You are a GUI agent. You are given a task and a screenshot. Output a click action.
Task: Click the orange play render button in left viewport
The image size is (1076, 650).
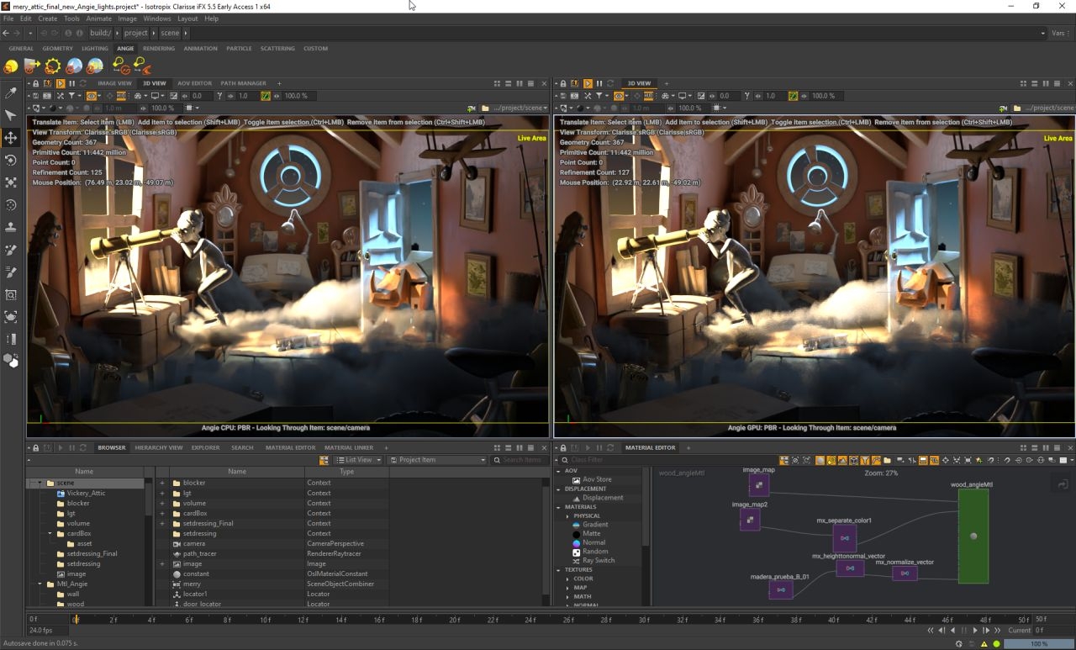tap(61, 83)
